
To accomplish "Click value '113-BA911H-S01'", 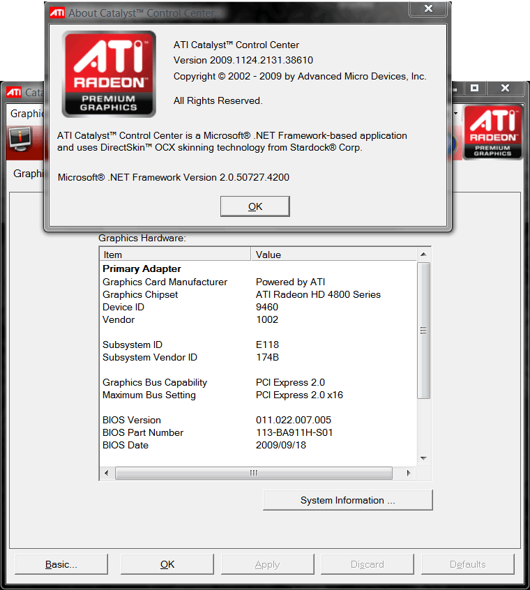I will click(294, 432).
